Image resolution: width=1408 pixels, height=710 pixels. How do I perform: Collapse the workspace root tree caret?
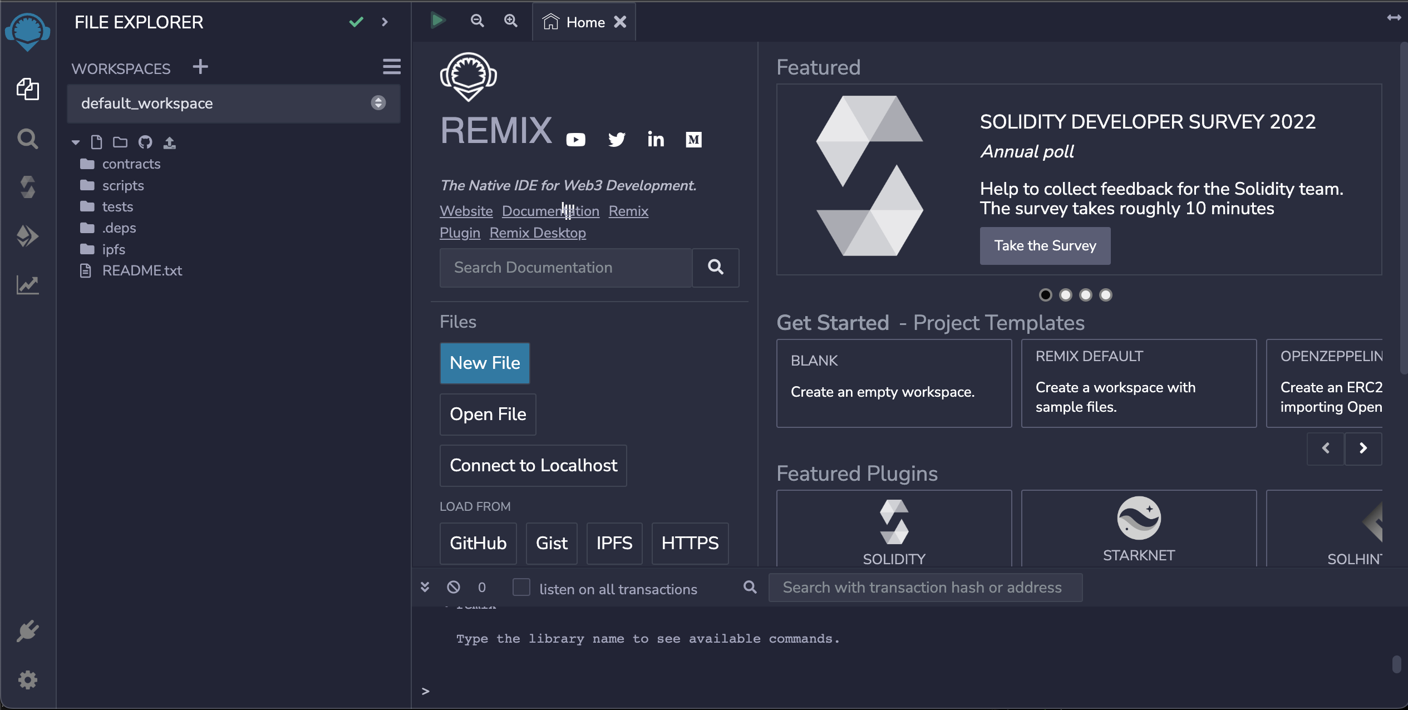[76, 143]
